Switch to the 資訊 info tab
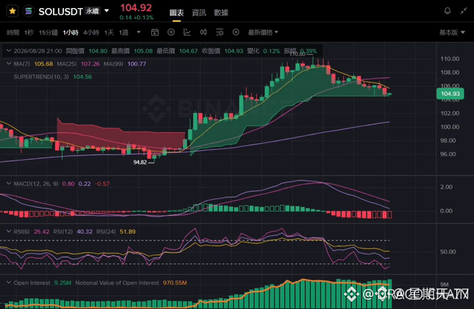 point(199,13)
